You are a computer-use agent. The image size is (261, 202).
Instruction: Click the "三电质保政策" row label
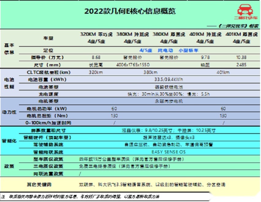(48, 166)
